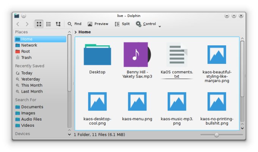The width and height of the screenshot is (258, 152).
Task: Expand the toolbar overflow chevron
Action: [160, 26]
